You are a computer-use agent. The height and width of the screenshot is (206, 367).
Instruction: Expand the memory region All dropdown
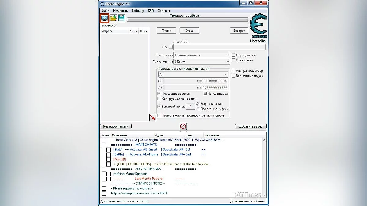click(193, 74)
